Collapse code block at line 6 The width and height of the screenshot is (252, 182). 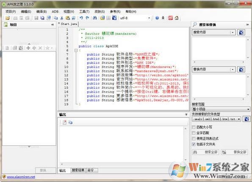tap(76, 50)
